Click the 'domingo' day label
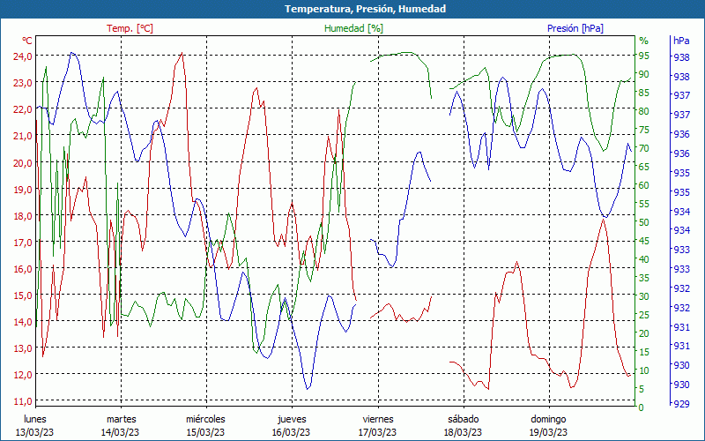Viewport: 705px width, 441px height. [x=548, y=420]
